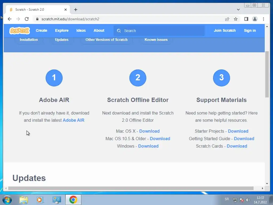Bookmark this page with the star icon
The width and height of the screenshot is (273, 205).
coord(236,19)
